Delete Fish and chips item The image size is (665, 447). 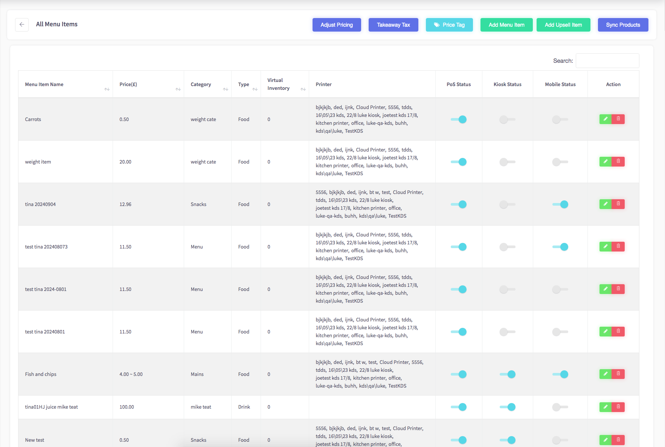[618, 374]
